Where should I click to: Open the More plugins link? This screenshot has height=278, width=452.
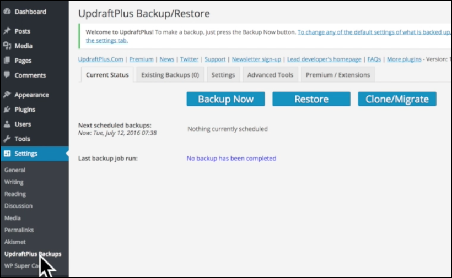(404, 59)
